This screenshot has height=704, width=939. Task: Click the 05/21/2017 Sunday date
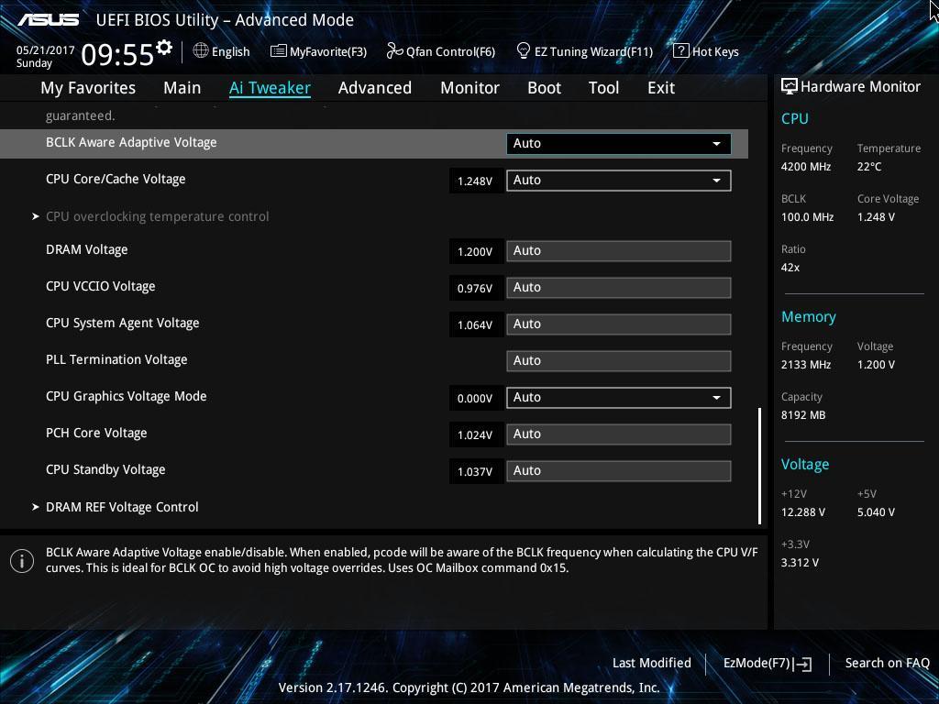[x=46, y=56]
